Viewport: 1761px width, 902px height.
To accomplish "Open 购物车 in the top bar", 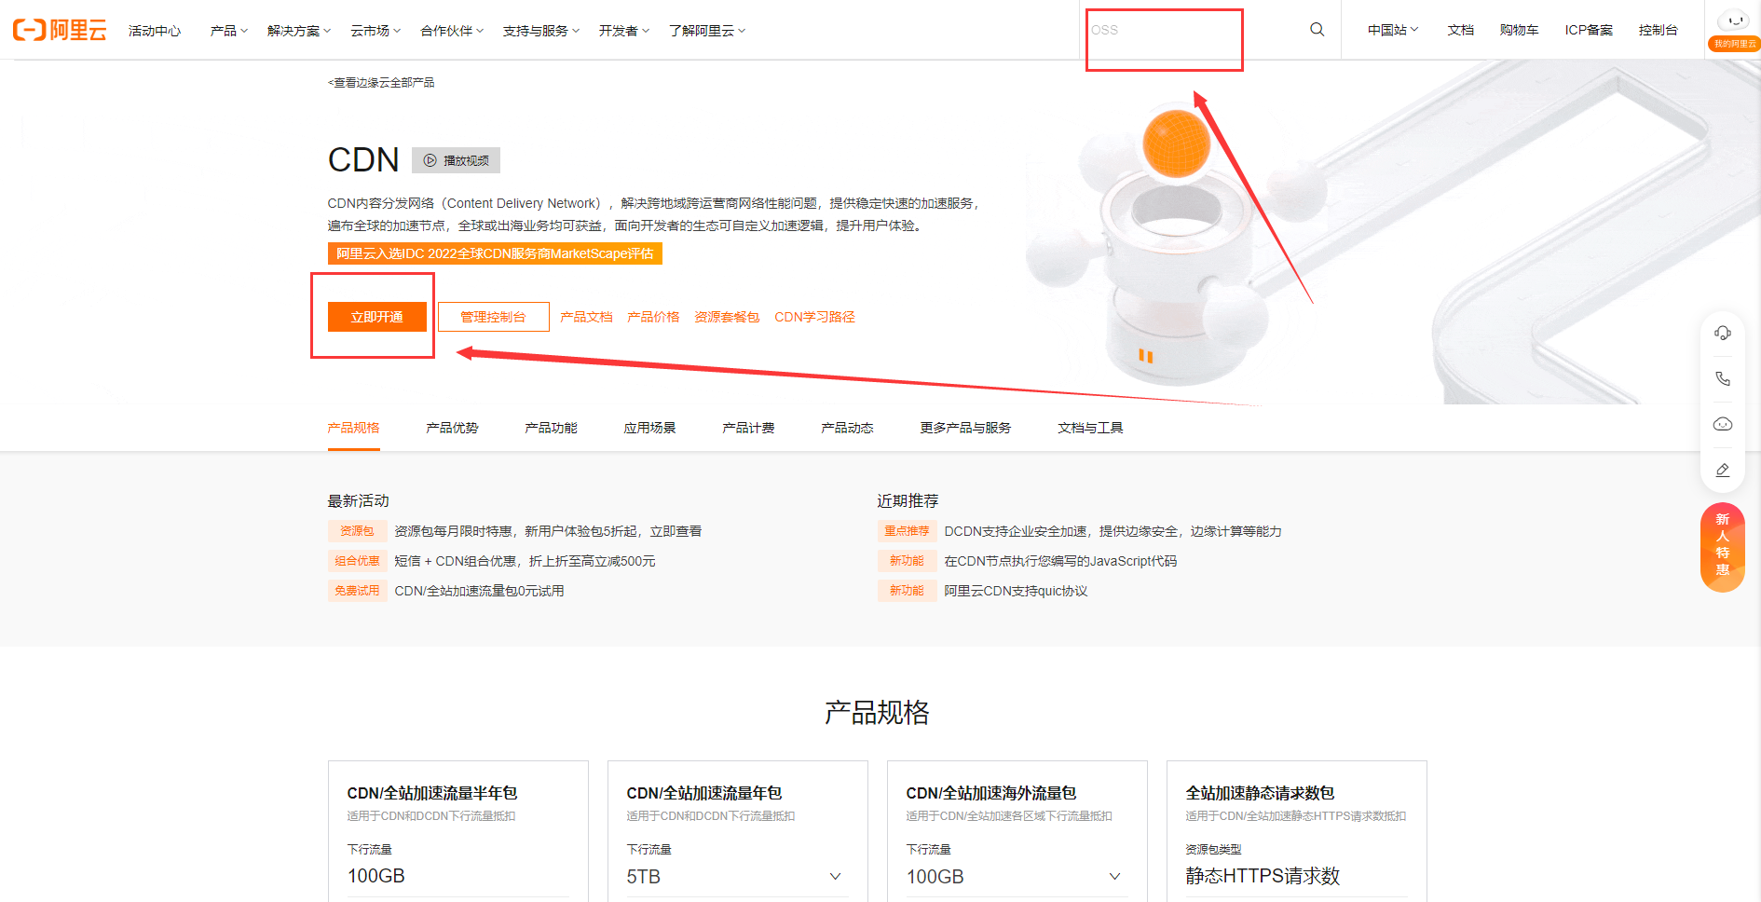I will click(x=1519, y=30).
